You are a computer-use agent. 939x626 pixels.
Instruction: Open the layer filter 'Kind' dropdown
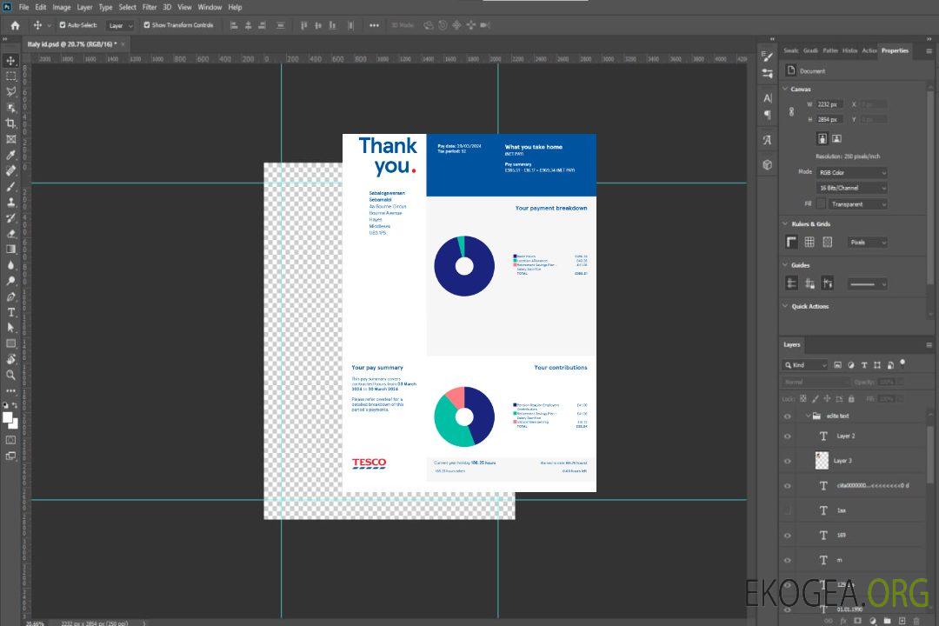coord(805,365)
